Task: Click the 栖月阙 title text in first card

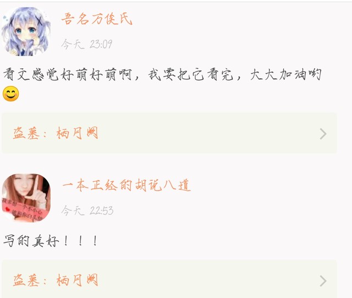Action: pos(77,133)
